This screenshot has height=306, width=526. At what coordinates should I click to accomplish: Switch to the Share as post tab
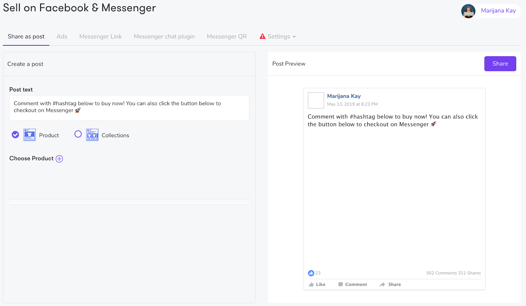pos(26,37)
